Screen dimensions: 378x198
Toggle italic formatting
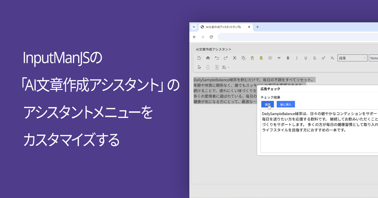pos(296,58)
